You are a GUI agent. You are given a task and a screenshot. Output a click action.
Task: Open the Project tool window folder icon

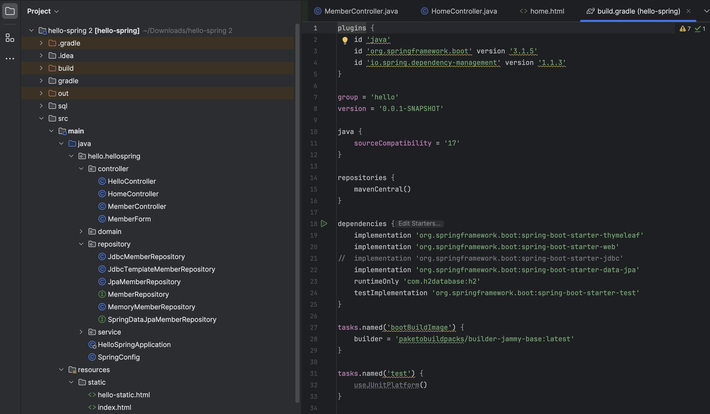[10, 11]
